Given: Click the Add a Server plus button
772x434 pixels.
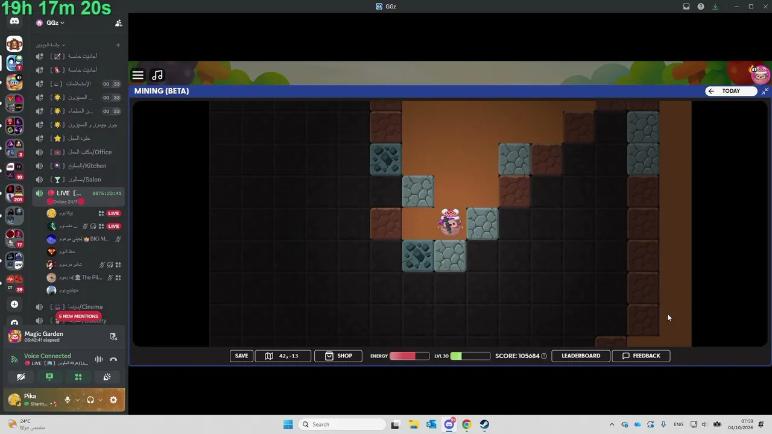Looking at the screenshot, I should pyautogui.click(x=14, y=304).
